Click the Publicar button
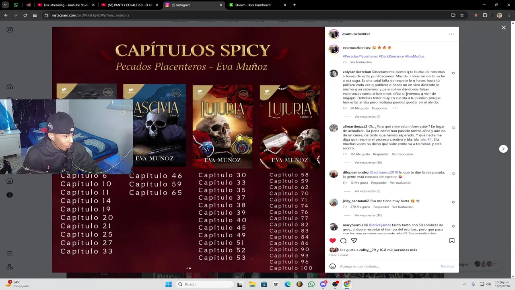 pyautogui.click(x=447, y=266)
